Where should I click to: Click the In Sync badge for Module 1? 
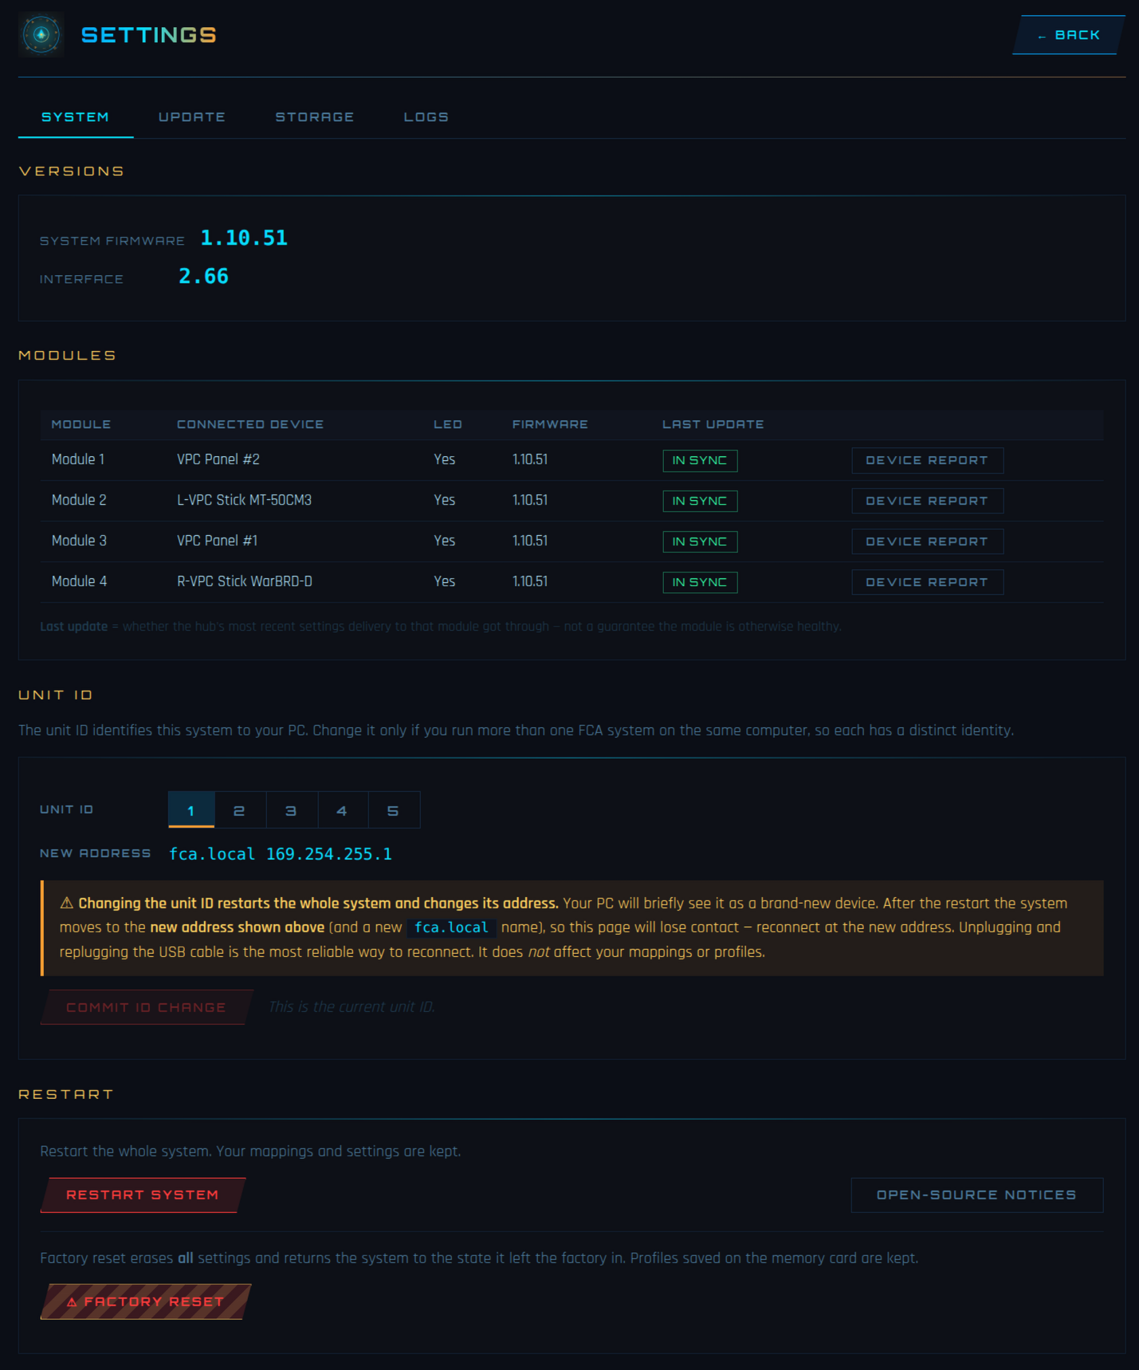pyautogui.click(x=700, y=460)
